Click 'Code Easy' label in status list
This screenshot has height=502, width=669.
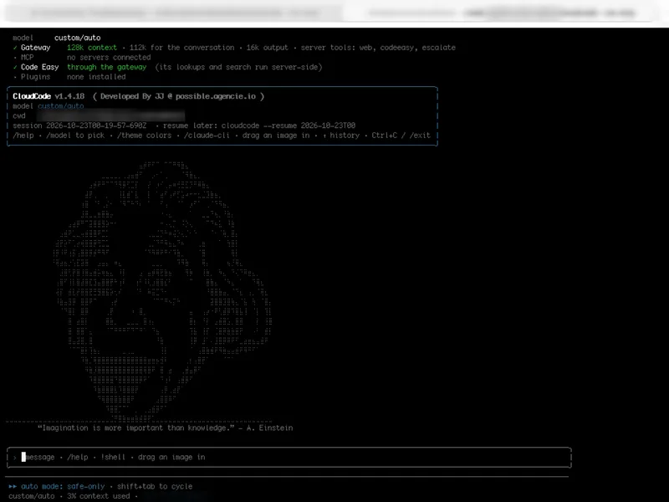pos(39,67)
